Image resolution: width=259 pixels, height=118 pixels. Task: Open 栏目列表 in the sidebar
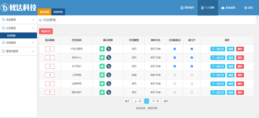coord(18,36)
